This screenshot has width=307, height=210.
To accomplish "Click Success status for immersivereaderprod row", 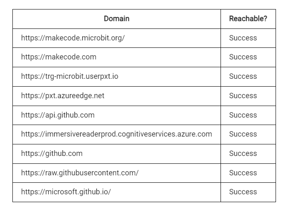I will coord(243,134).
